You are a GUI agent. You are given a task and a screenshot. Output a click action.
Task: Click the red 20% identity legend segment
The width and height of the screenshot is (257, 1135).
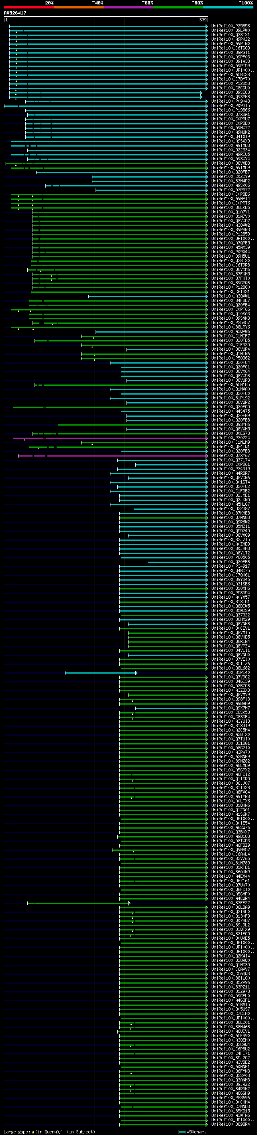pyautogui.click(x=29, y=8)
